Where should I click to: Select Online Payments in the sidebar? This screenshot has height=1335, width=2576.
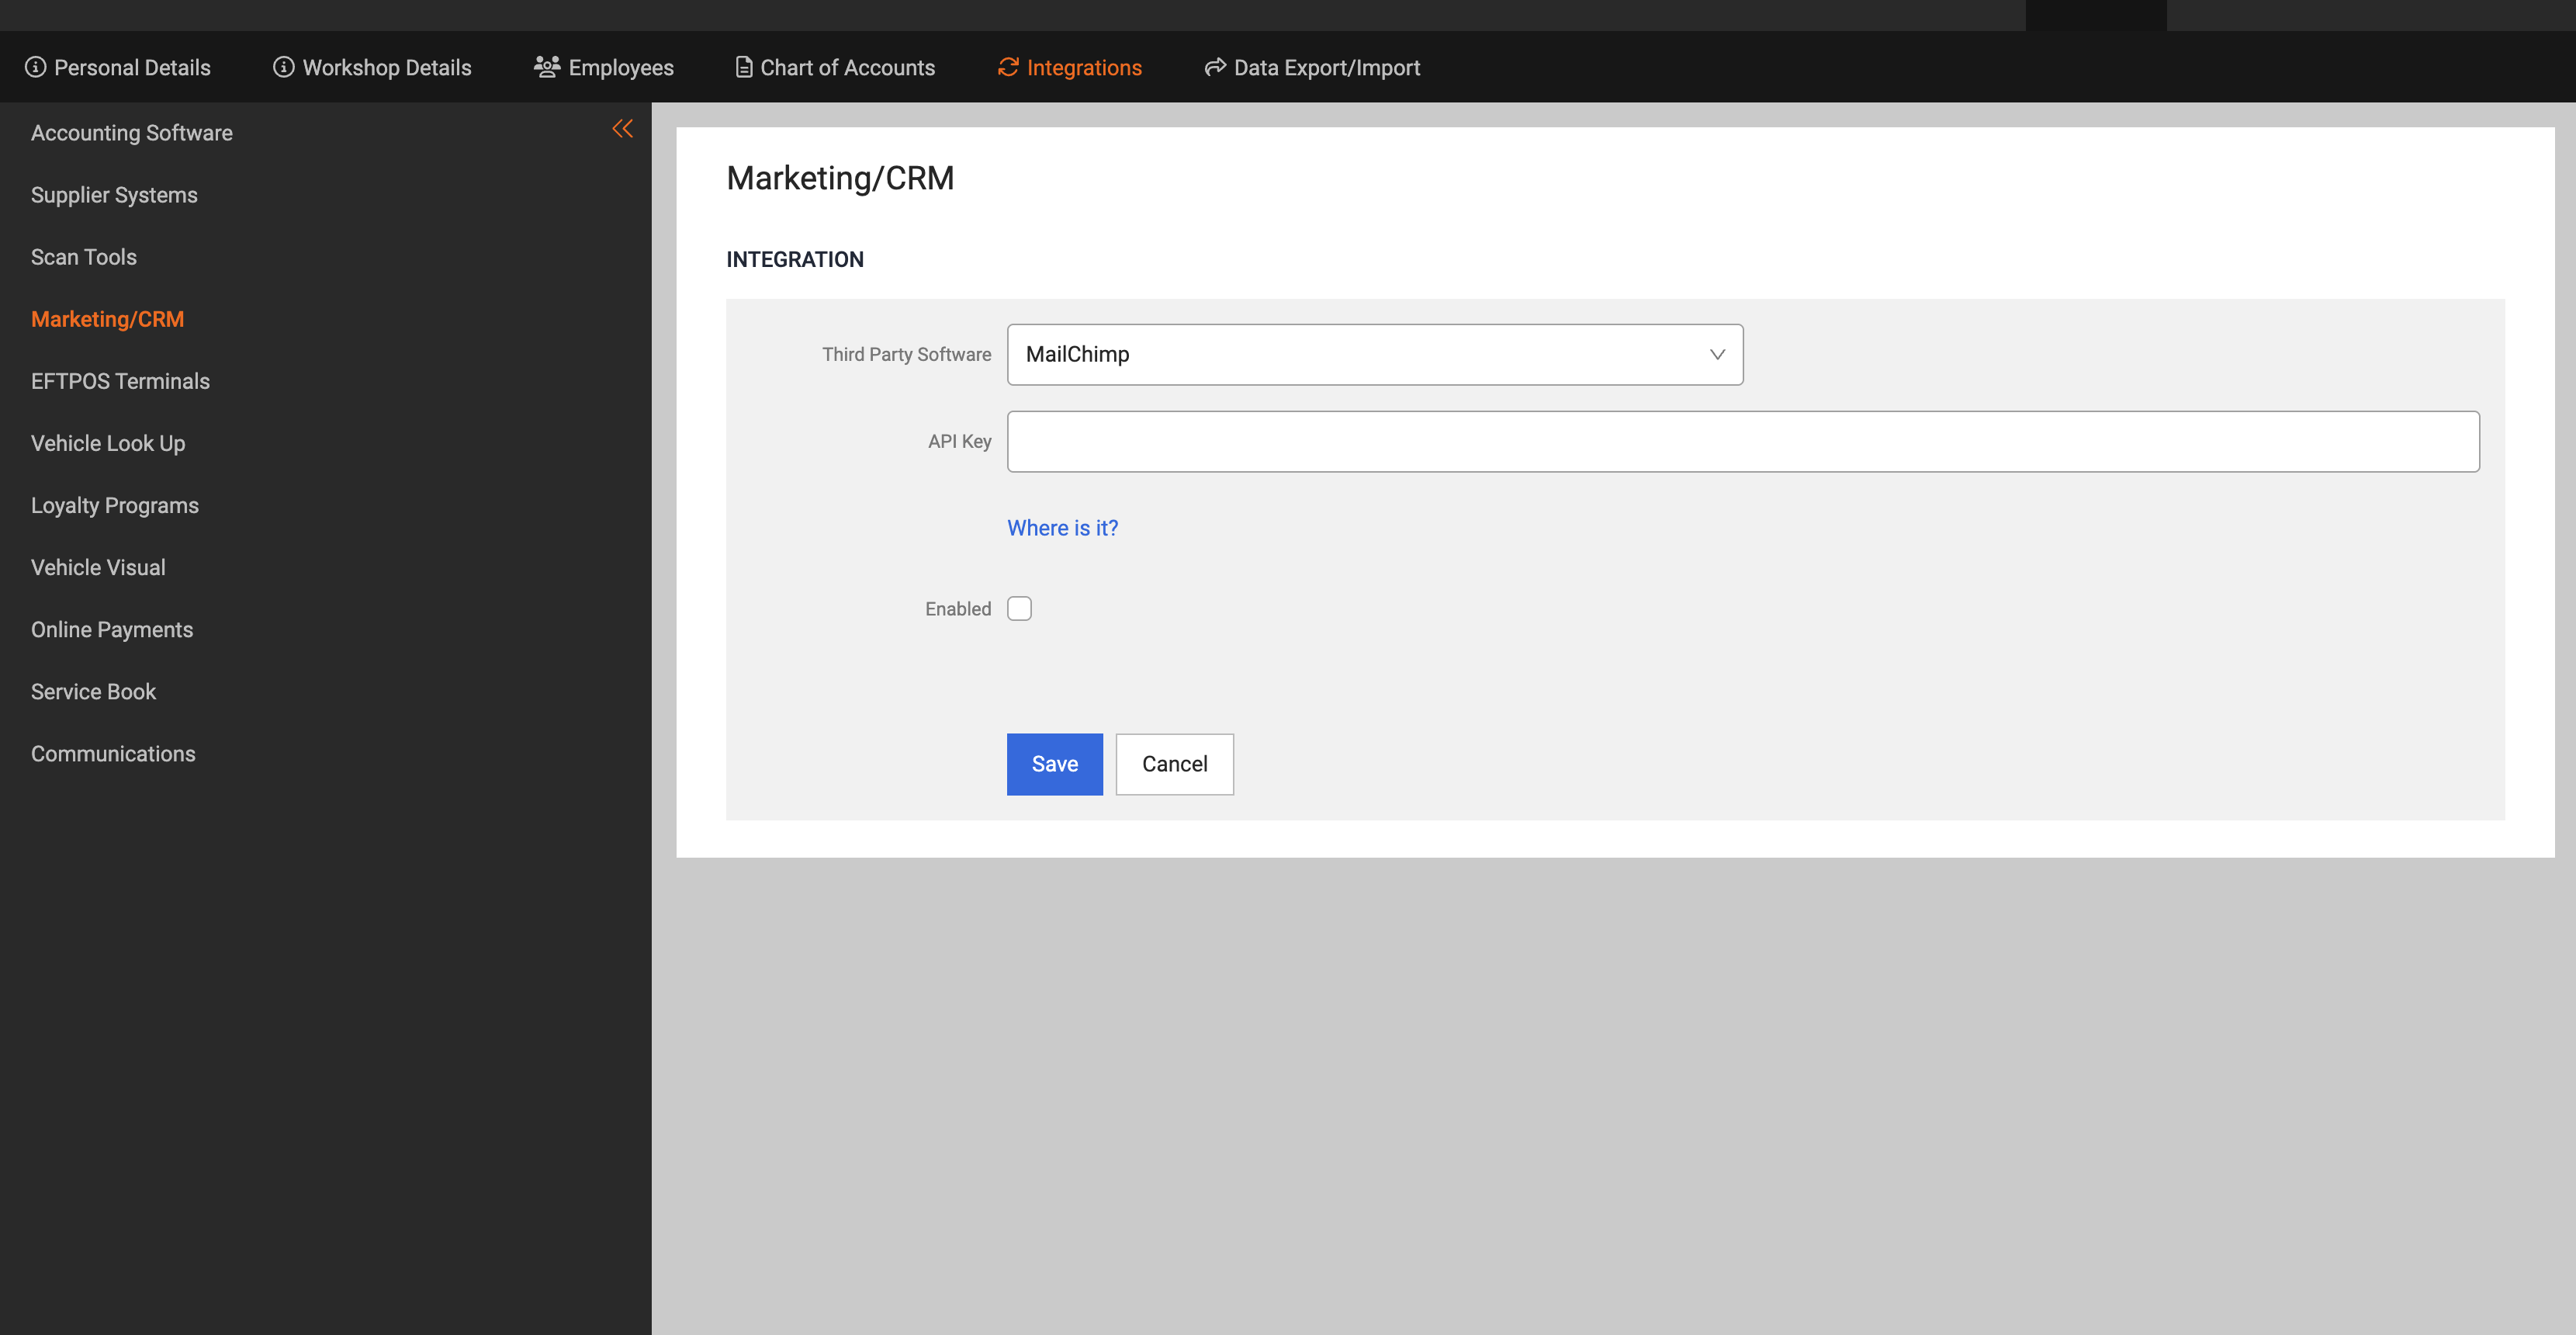112,630
